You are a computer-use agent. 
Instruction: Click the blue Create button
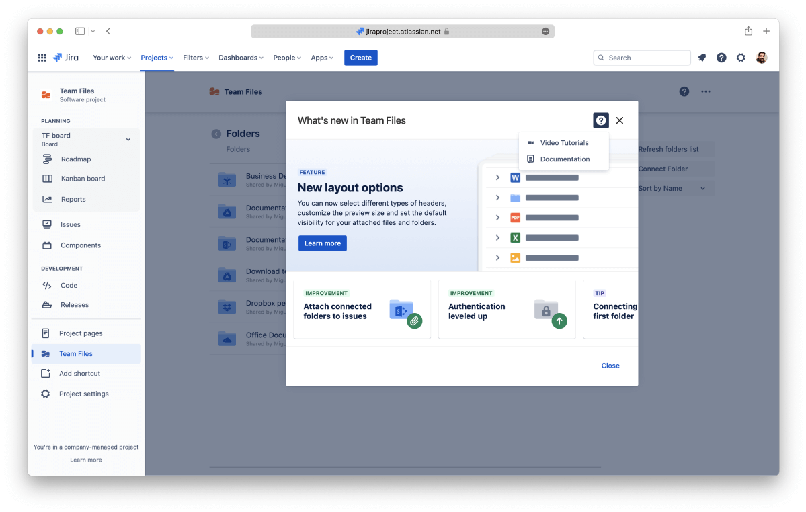[361, 58]
